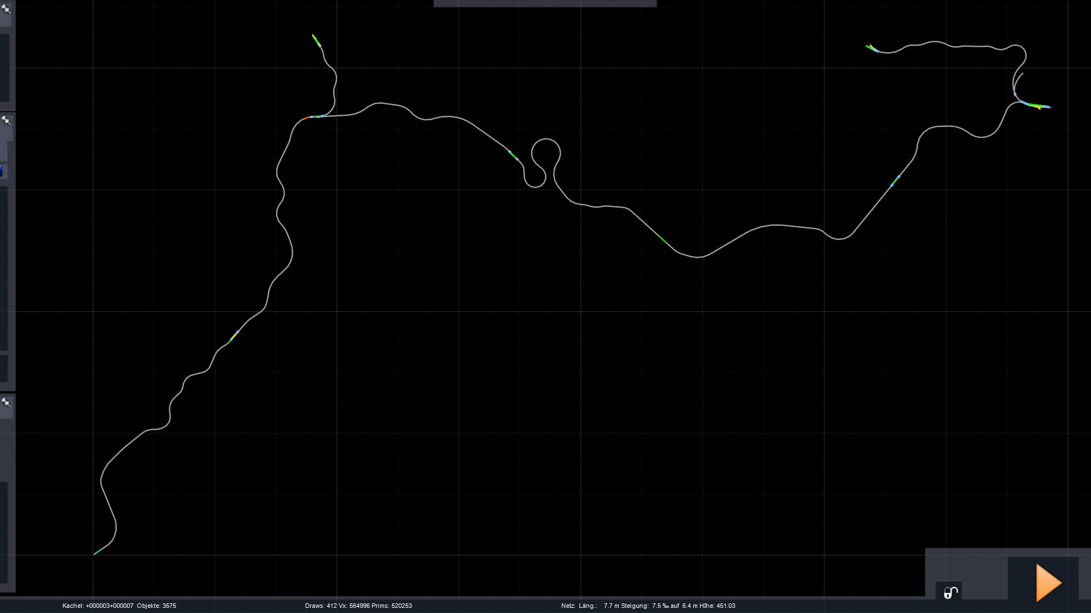Select the circular loop section of track

(x=546, y=139)
